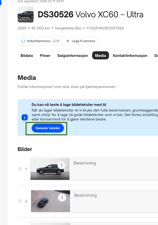158x225 pixels.
Task: Select the Media tab
Action: (101, 55)
